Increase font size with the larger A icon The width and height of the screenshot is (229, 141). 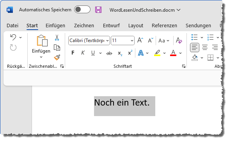140,40
